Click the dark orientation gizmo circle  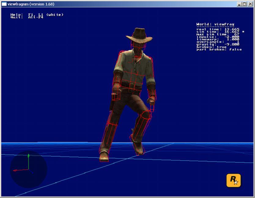coord(29,169)
